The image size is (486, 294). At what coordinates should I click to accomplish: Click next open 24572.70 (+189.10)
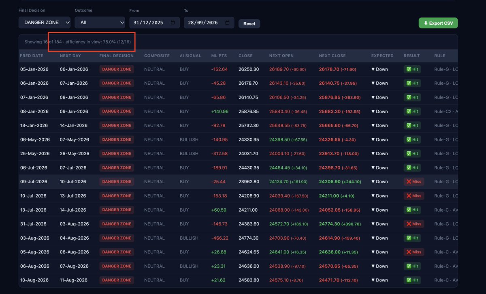point(289,224)
